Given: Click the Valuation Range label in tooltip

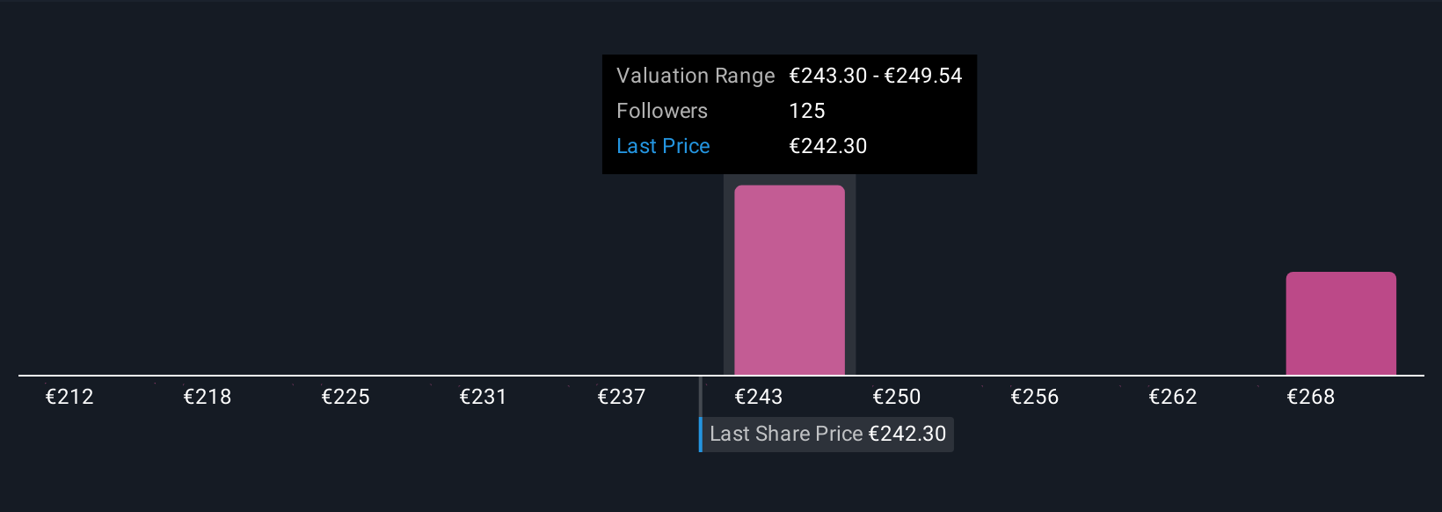Looking at the screenshot, I should (x=696, y=76).
